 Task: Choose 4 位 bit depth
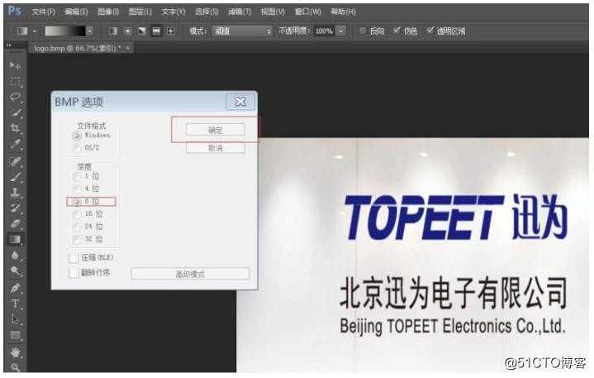[77, 189]
